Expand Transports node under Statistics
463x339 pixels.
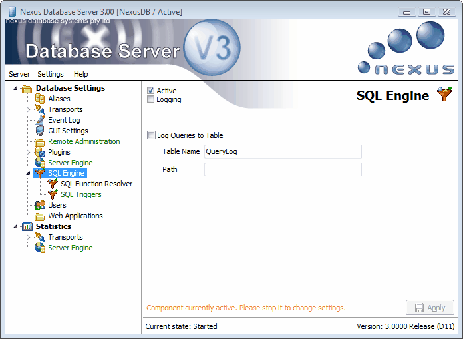28,237
